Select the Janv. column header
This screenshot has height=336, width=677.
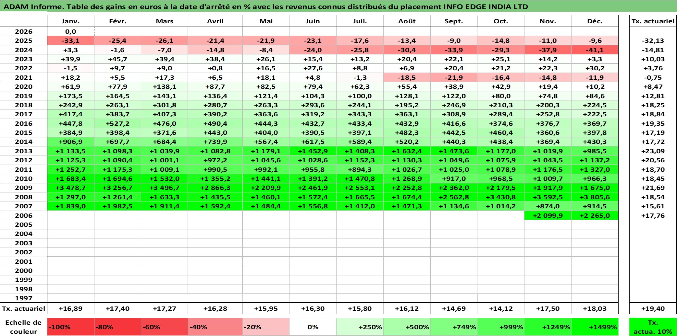coord(71,21)
